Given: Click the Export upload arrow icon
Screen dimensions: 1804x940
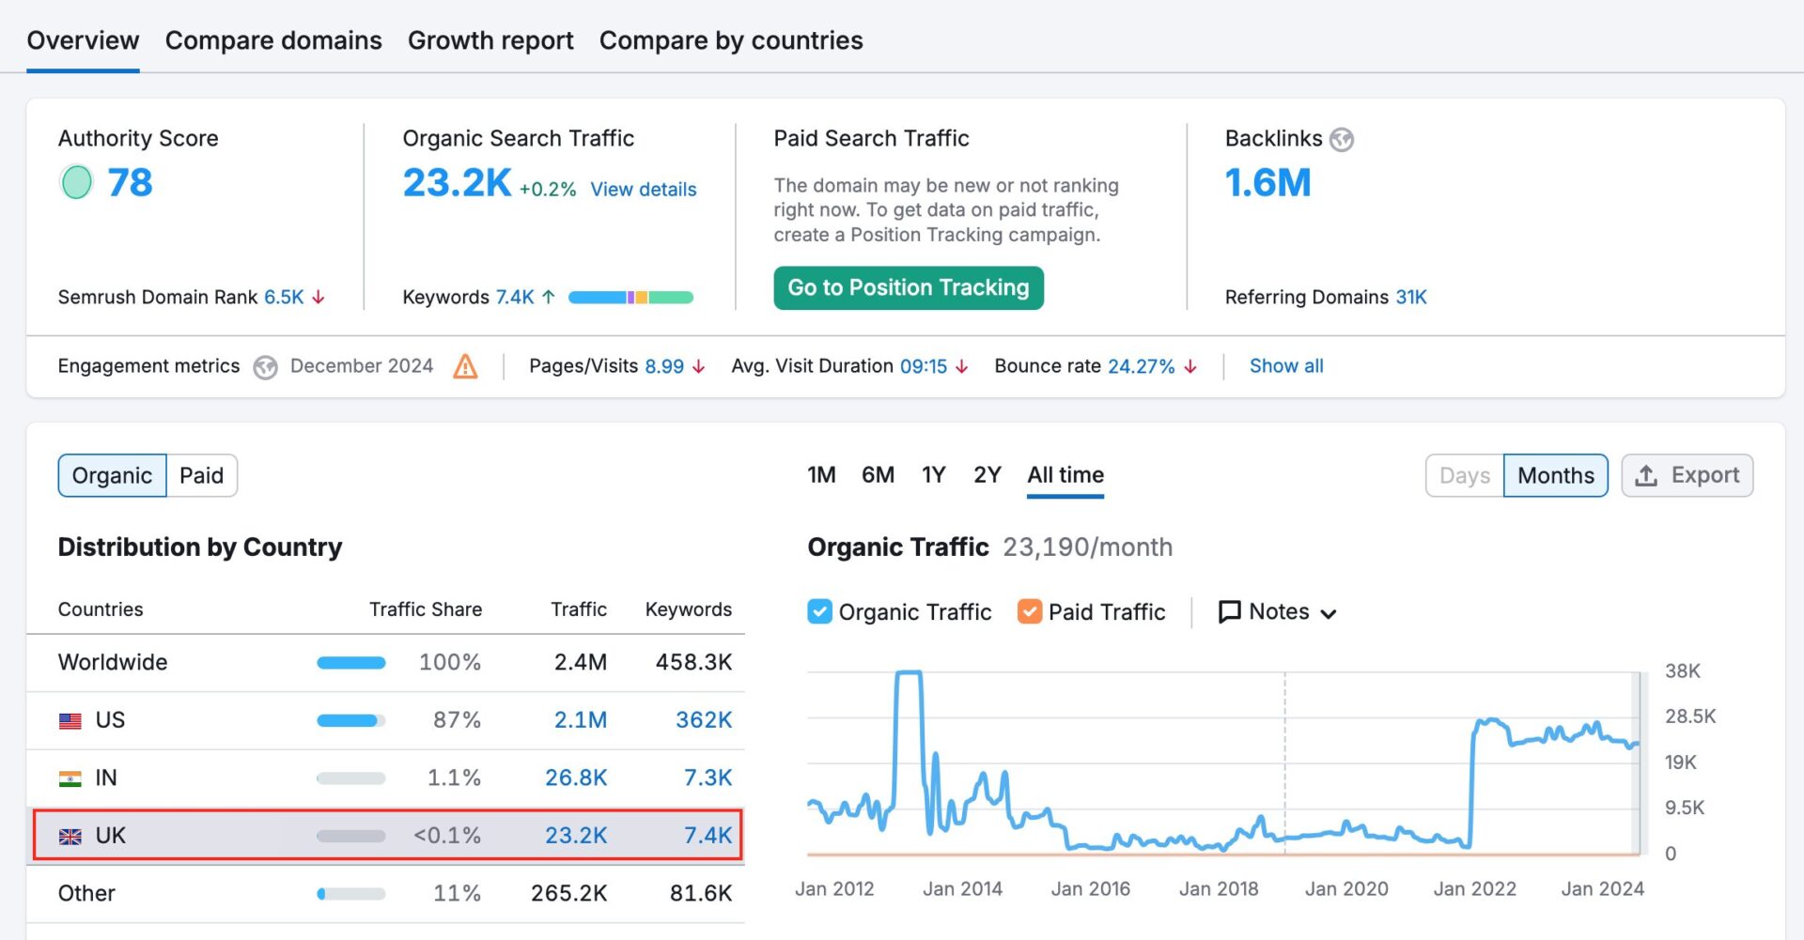Looking at the screenshot, I should click(x=1646, y=476).
